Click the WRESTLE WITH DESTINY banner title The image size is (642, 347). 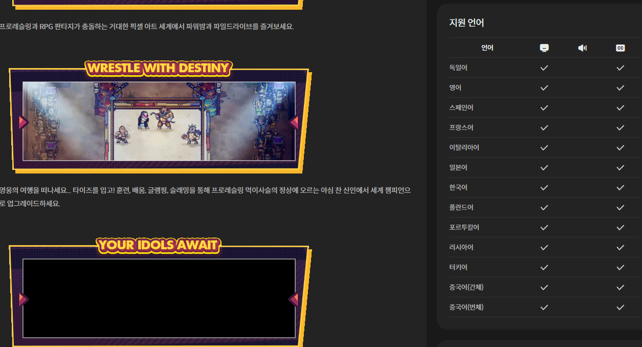(159, 68)
